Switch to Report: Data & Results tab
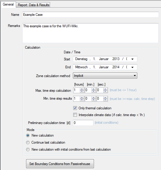161x170 pixels. (33, 5)
